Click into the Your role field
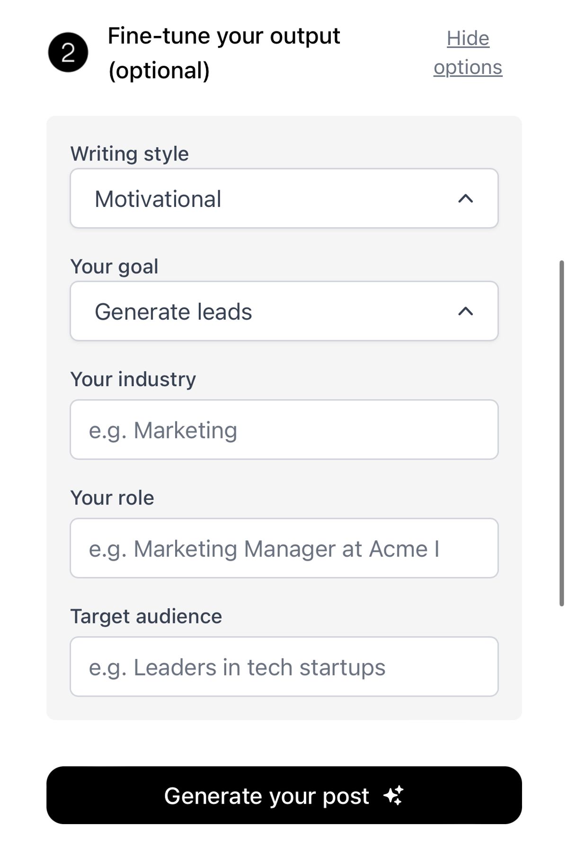 (x=284, y=548)
